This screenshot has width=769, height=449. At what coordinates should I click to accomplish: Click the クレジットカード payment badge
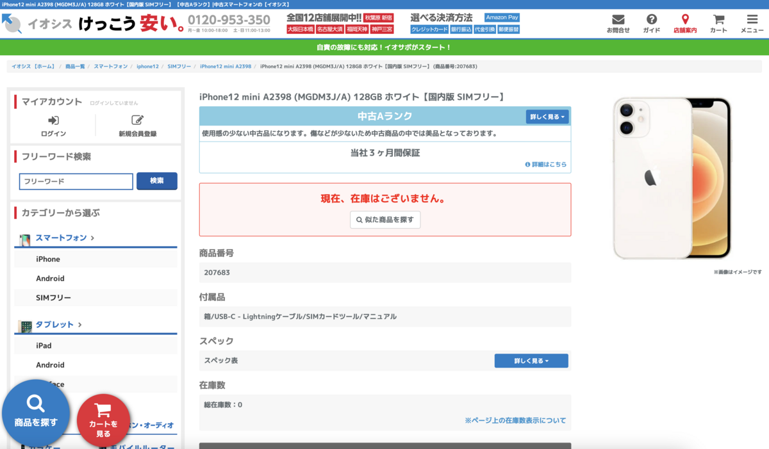[x=429, y=29]
